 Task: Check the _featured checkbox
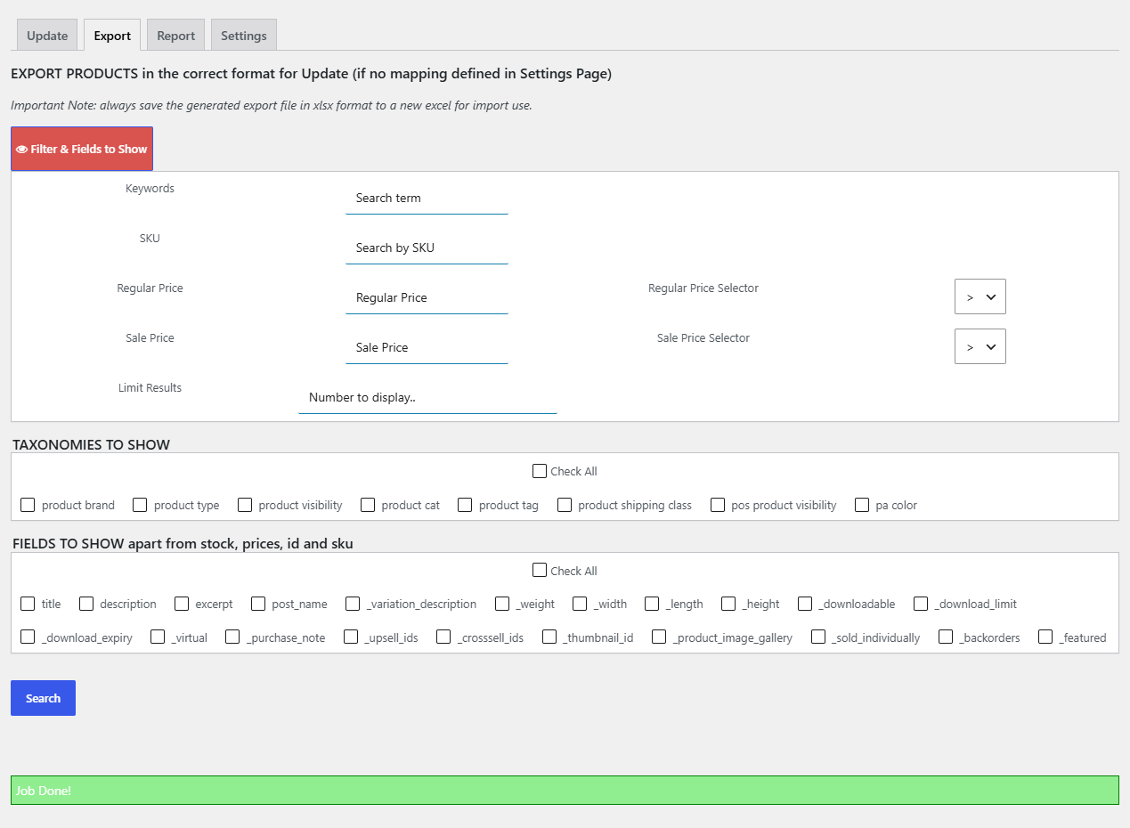click(1045, 637)
